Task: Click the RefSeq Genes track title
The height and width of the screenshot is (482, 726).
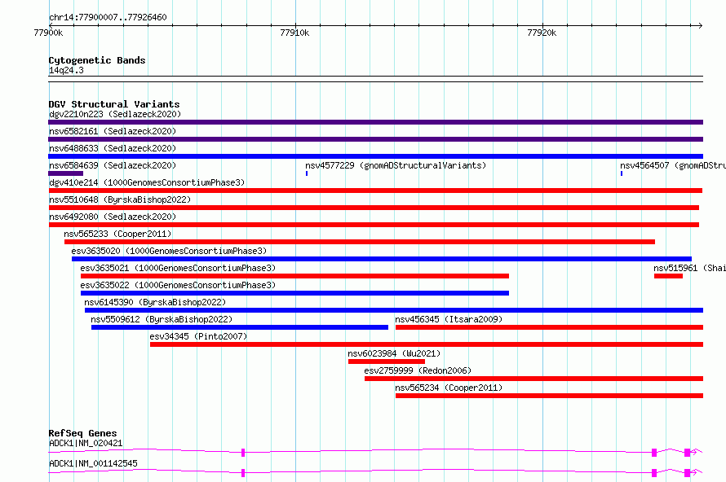Action: point(82,433)
